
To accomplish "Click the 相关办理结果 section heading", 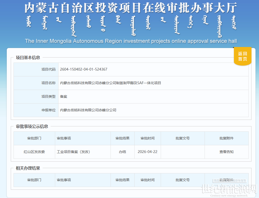I will point(28,168).
